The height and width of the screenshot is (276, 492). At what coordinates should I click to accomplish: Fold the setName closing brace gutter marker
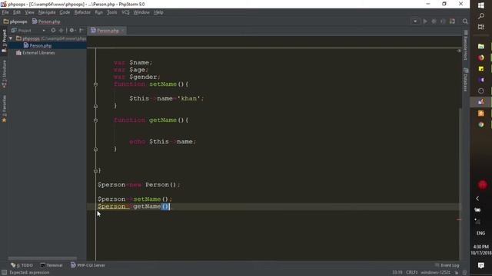pos(95,106)
